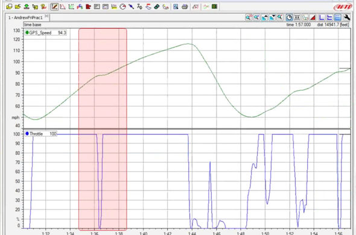The width and height of the screenshot is (356, 235).
Task: Select the measures graph view icon
Action: [x=54, y=7]
